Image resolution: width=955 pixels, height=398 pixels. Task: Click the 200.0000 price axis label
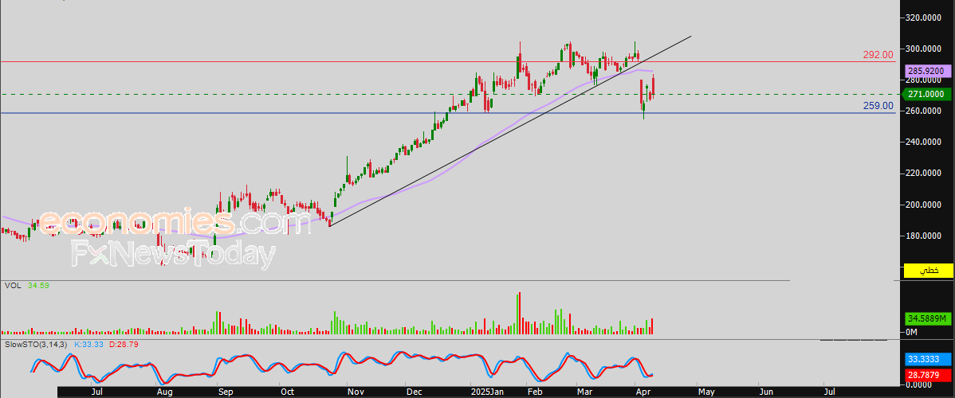(924, 205)
